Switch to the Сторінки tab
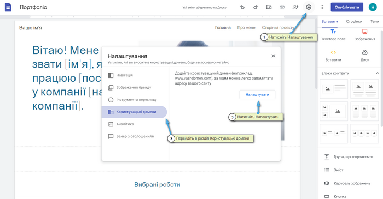383x199 pixels. pos(354,21)
